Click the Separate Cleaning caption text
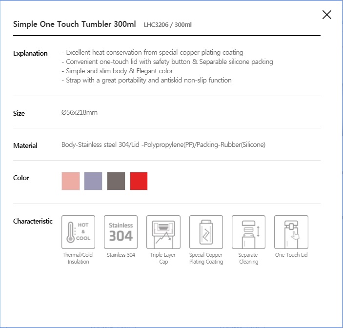The height and width of the screenshot is (328, 343). point(248,258)
